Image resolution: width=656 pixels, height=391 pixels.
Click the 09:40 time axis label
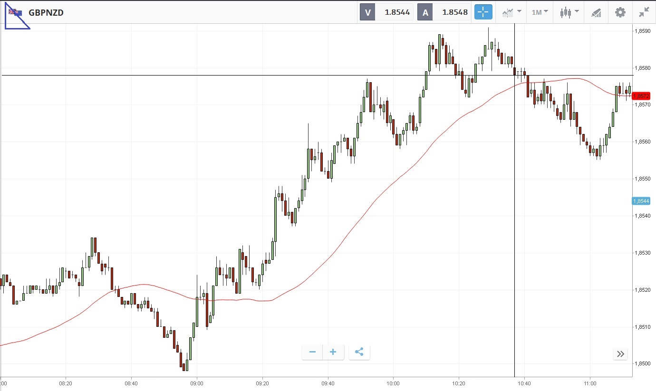[x=328, y=383]
